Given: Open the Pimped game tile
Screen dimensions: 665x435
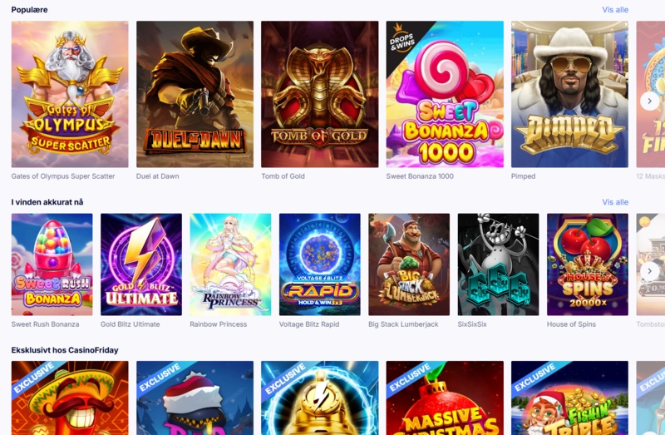Looking at the screenshot, I should 569,94.
